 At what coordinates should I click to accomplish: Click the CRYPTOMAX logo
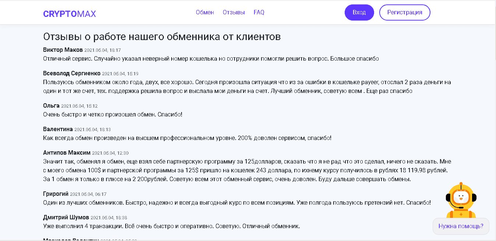pos(69,14)
